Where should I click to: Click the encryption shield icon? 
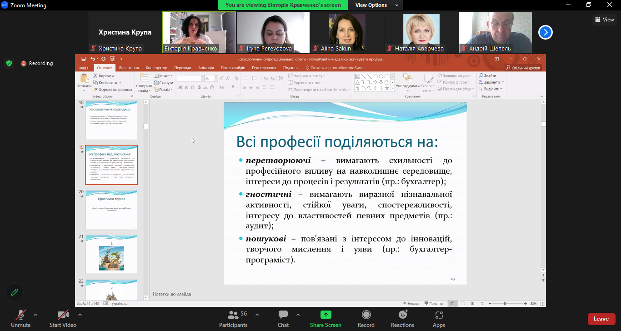click(9, 63)
